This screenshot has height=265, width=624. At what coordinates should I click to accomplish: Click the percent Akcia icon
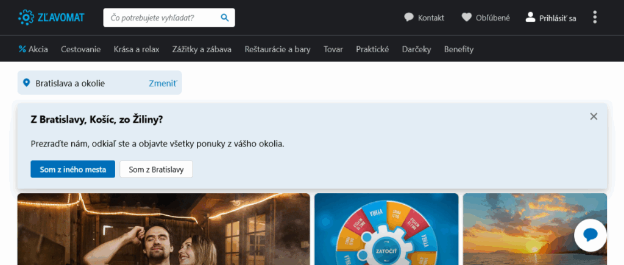click(23, 49)
